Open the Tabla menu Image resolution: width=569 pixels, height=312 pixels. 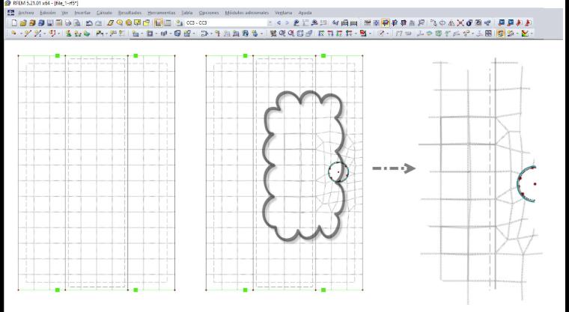click(x=187, y=13)
